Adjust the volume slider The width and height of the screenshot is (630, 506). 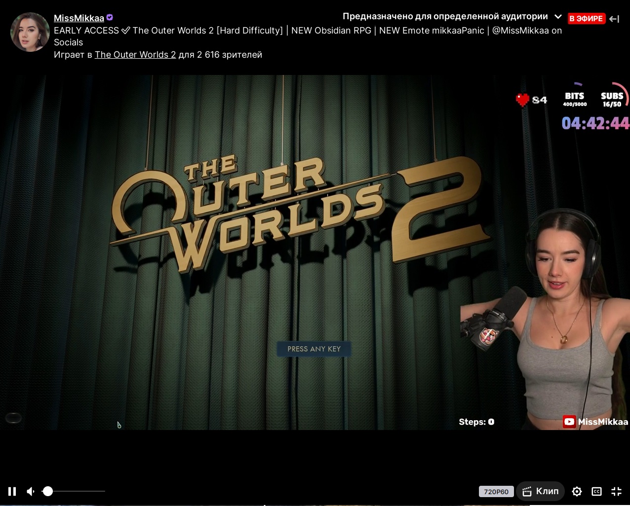pos(74,491)
